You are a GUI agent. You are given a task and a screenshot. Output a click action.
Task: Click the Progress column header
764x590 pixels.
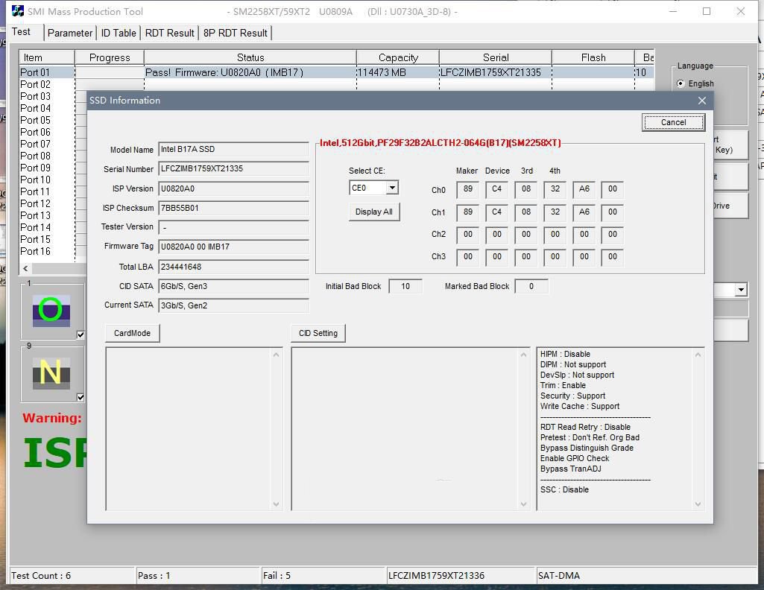coord(110,57)
